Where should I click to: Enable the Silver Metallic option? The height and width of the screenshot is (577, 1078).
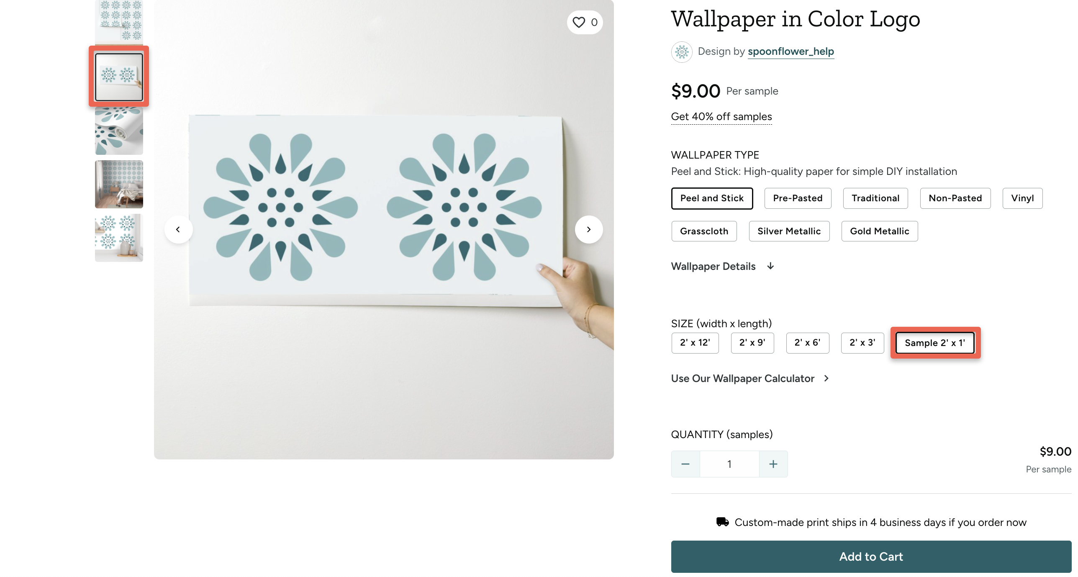point(789,231)
